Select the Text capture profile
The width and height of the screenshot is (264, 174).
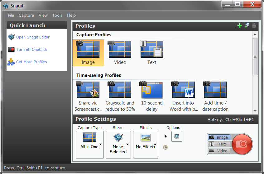[152, 53]
